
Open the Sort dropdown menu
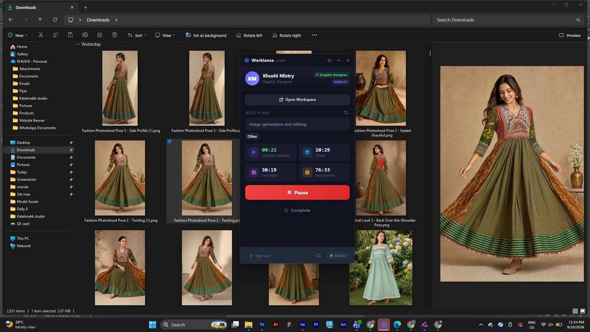[x=137, y=35]
